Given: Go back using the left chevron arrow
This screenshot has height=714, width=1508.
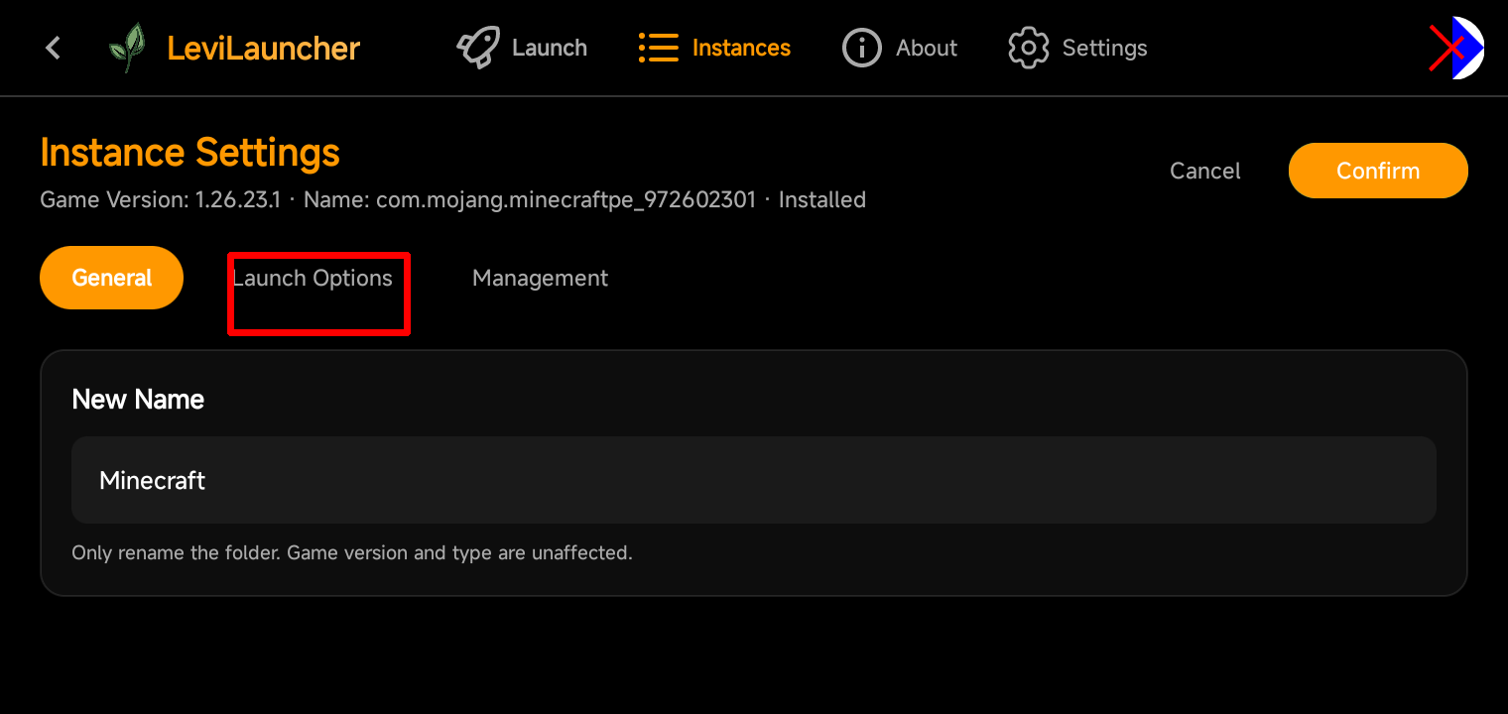Looking at the screenshot, I should pyautogui.click(x=54, y=48).
